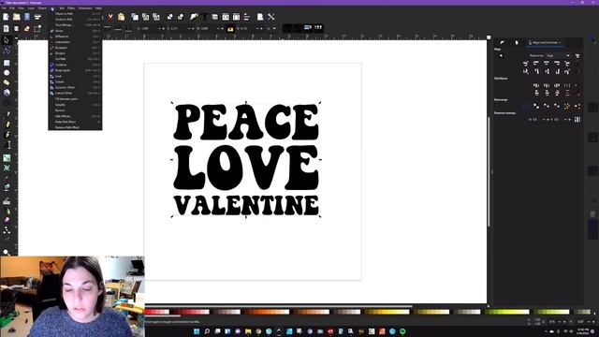Choose Object to Path menu entry
The height and width of the screenshot is (337, 599).
75,13
